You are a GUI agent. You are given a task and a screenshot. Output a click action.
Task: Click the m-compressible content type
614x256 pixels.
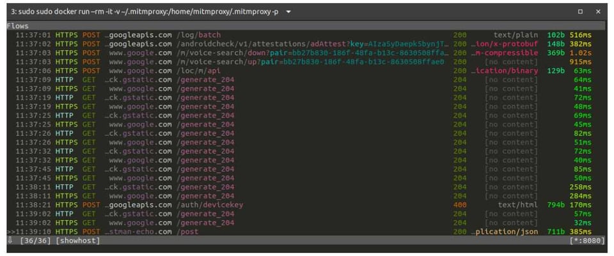pyautogui.click(x=505, y=53)
